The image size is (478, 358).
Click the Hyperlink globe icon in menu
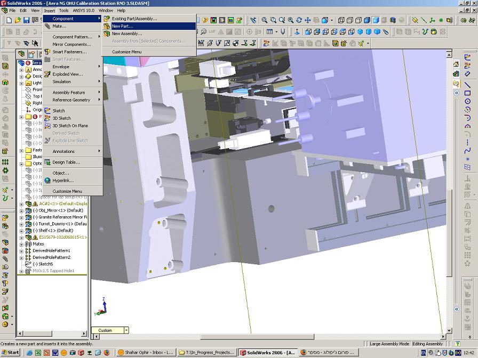(47, 181)
